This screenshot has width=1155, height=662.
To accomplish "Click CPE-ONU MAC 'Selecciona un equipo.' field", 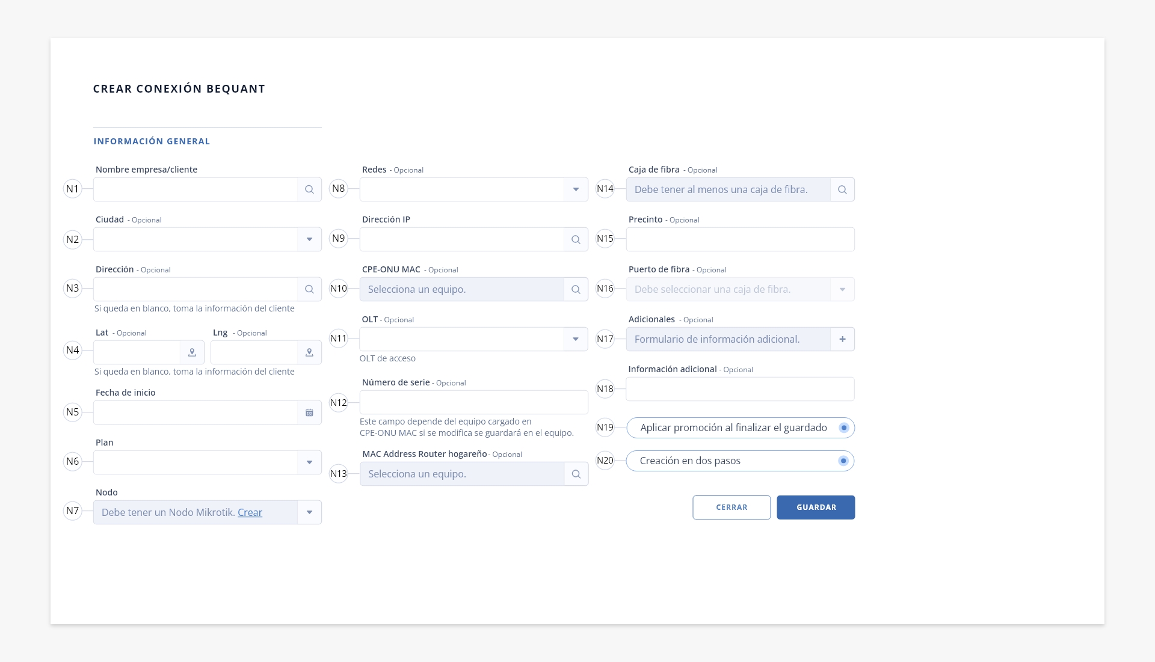I will [462, 289].
